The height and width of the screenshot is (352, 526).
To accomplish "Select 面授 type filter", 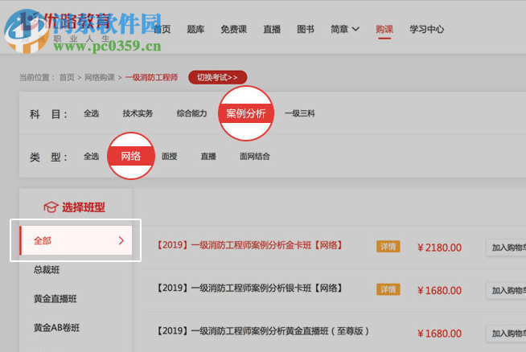I will pos(170,157).
